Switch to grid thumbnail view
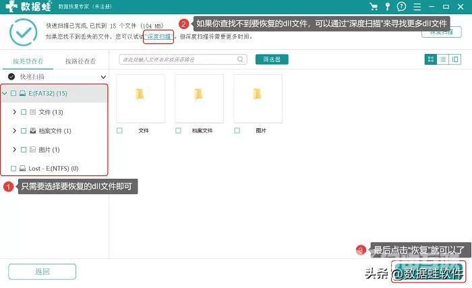Screen dimensions: 472x288 coord(430,59)
